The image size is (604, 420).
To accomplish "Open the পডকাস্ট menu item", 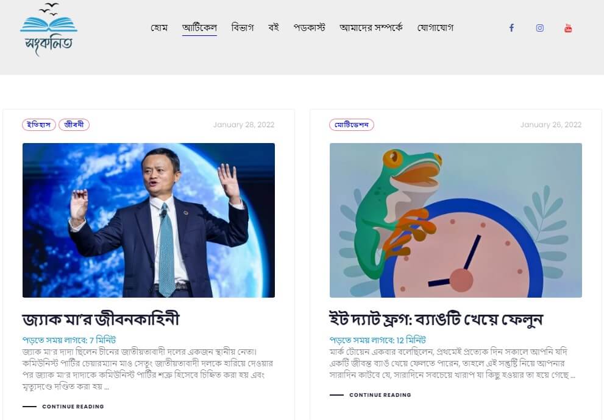I will [310, 27].
